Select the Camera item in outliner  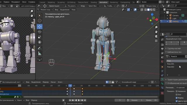pyautogui.click(x=175, y=15)
